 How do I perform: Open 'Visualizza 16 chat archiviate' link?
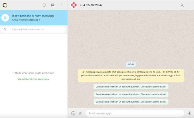click(x=33, y=79)
